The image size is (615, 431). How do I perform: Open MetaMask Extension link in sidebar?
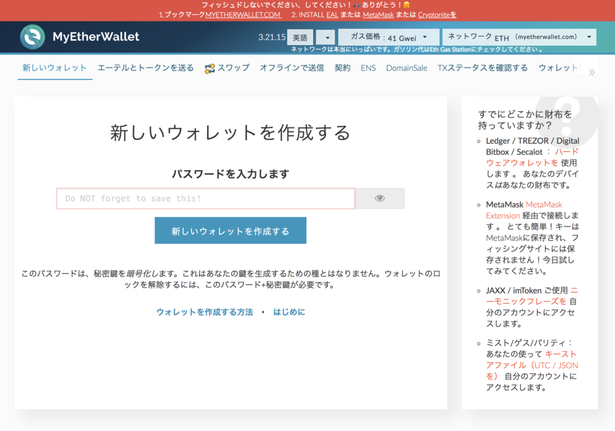pyautogui.click(x=524, y=210)
